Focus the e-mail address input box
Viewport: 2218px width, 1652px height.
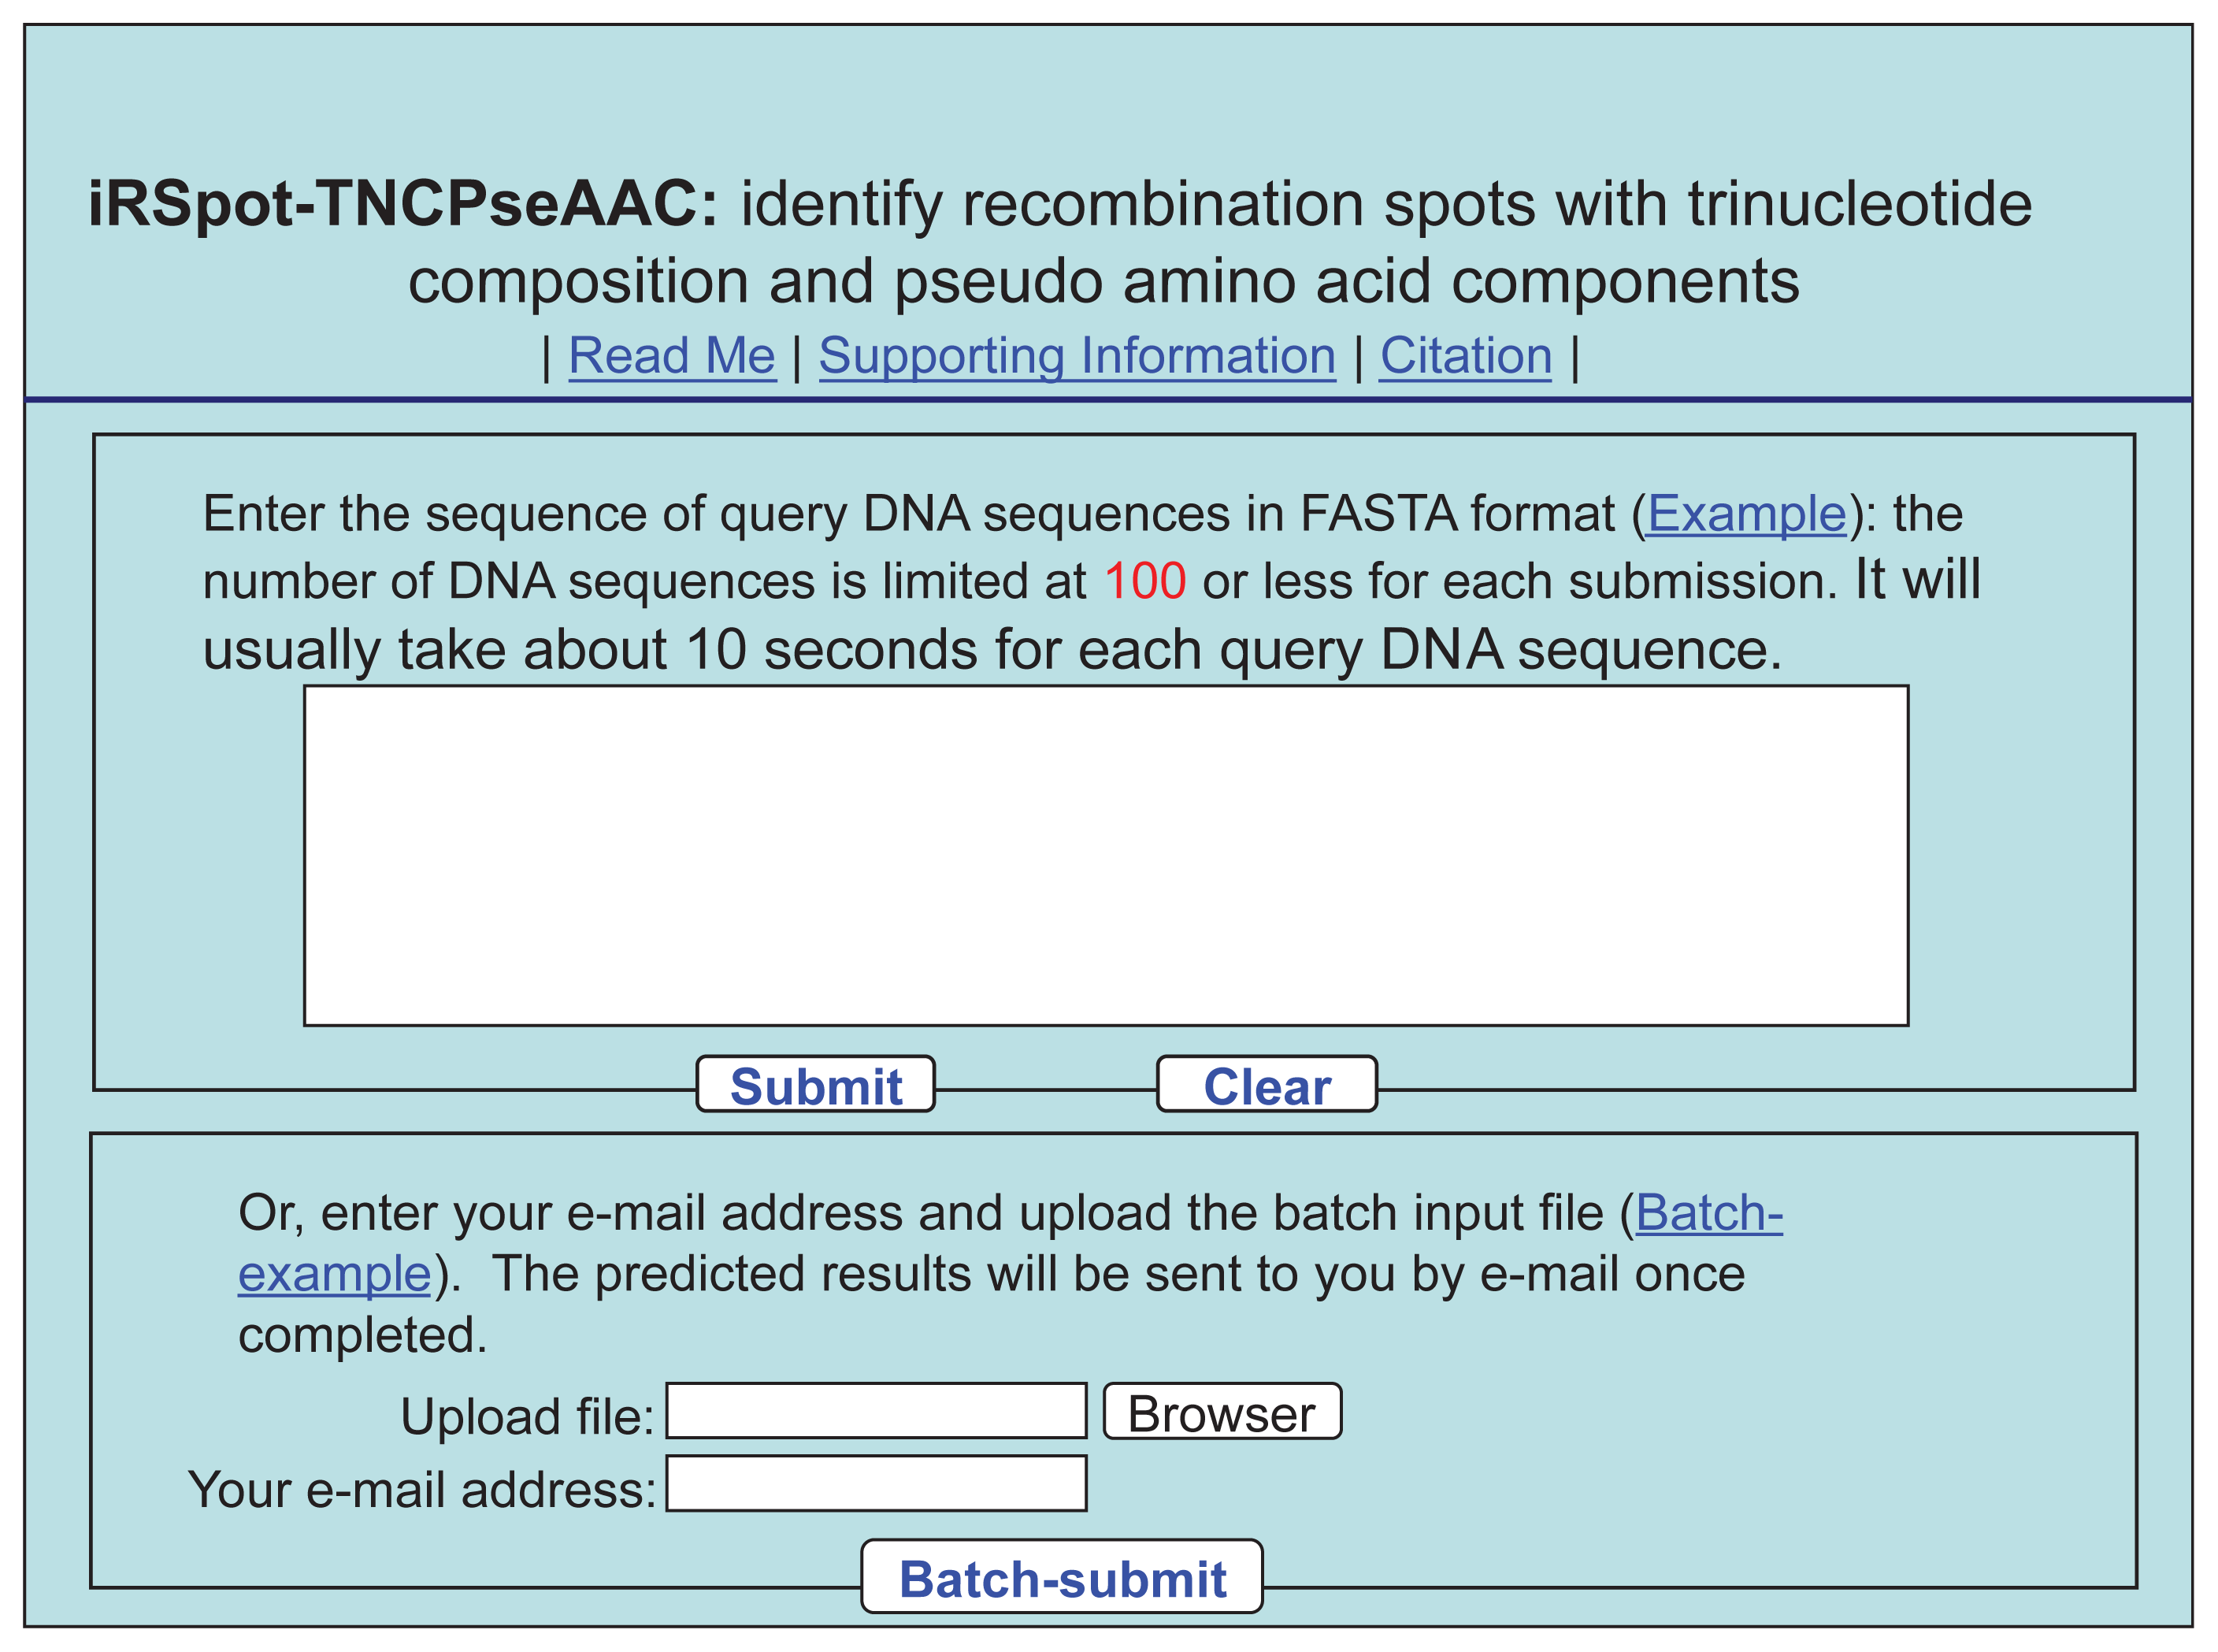876,1484
